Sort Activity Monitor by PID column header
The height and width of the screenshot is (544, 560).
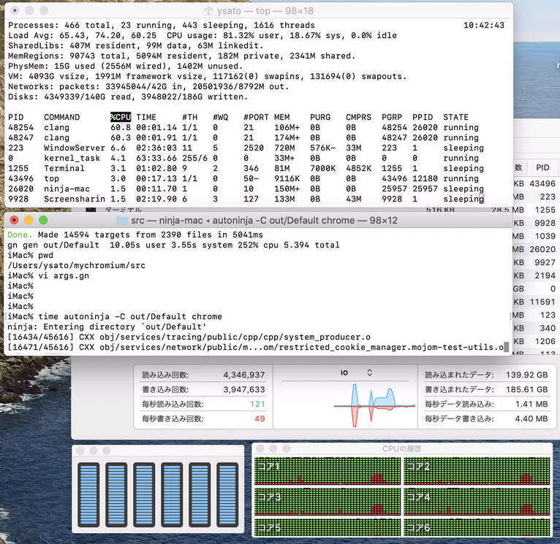click(x=542, y=167)
